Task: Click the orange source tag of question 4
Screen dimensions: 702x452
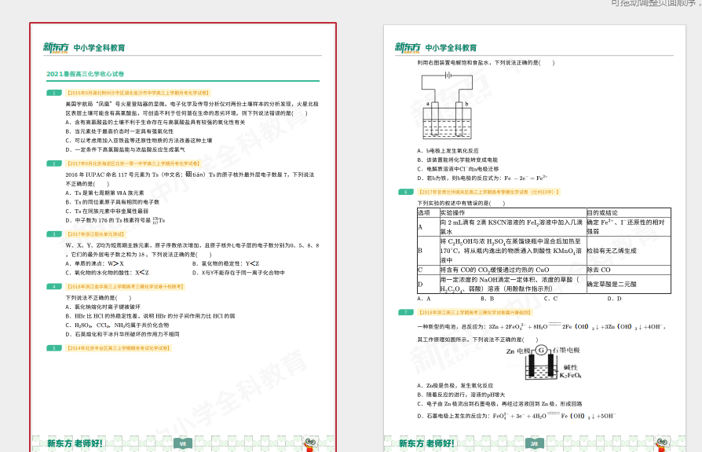Action: tap(125, 287)
